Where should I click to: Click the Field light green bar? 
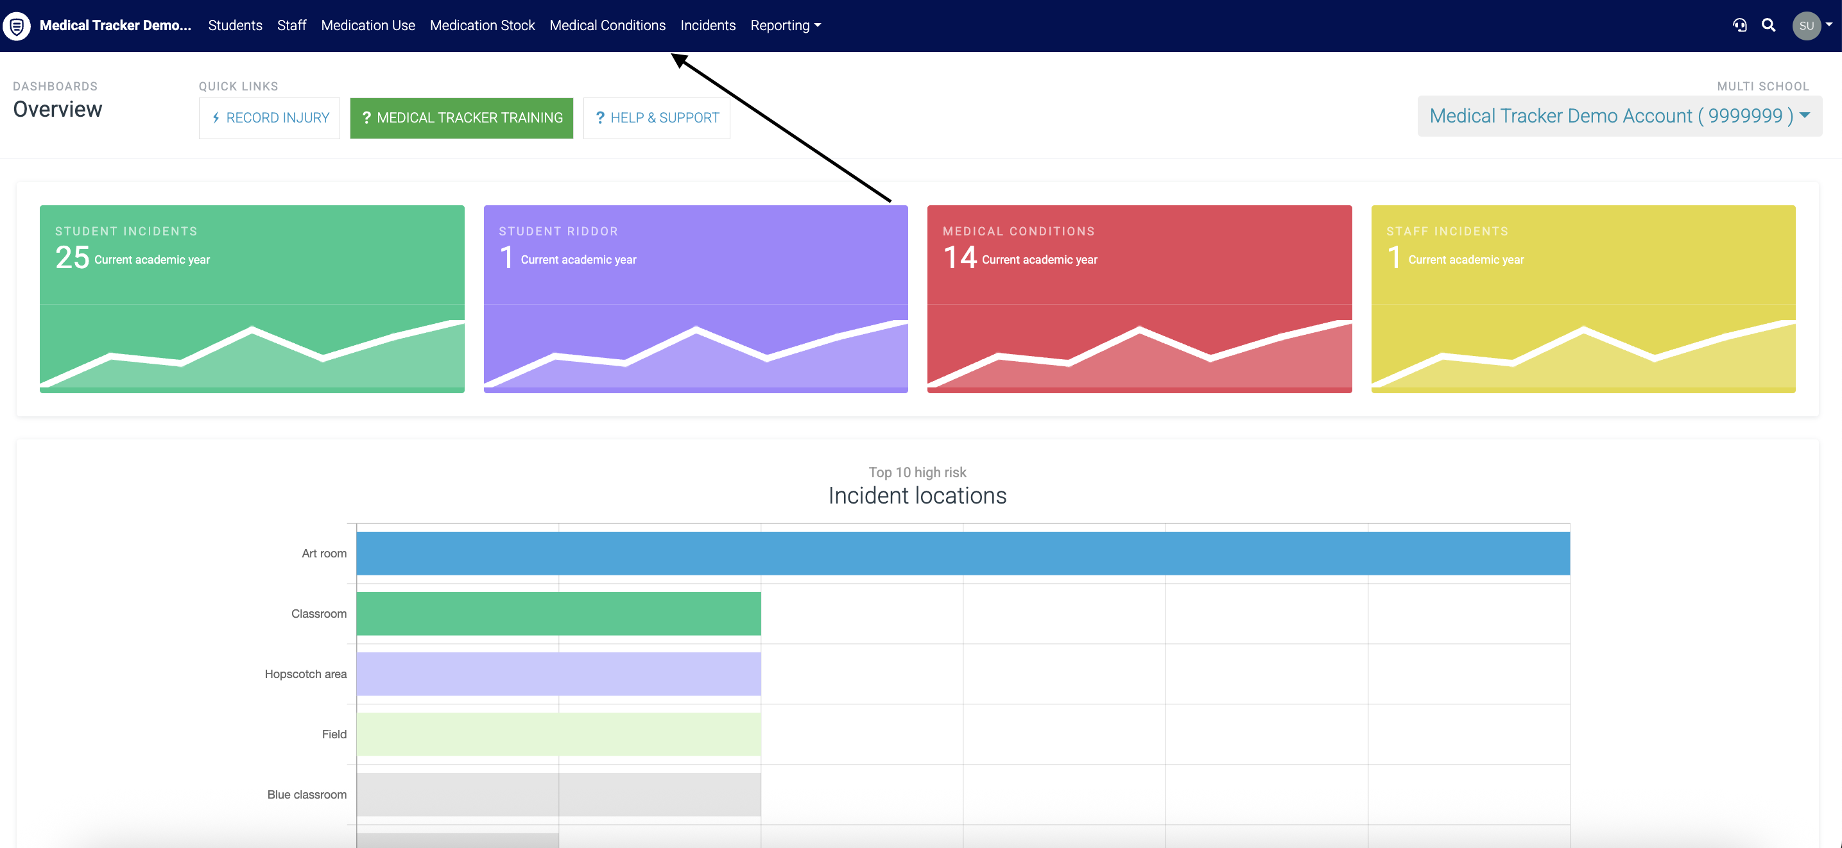(558, 734)
